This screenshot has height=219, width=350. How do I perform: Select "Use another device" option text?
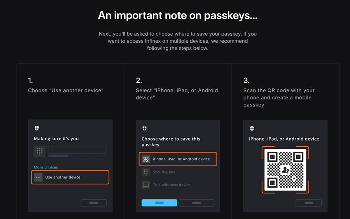click(x=63, y=177)
